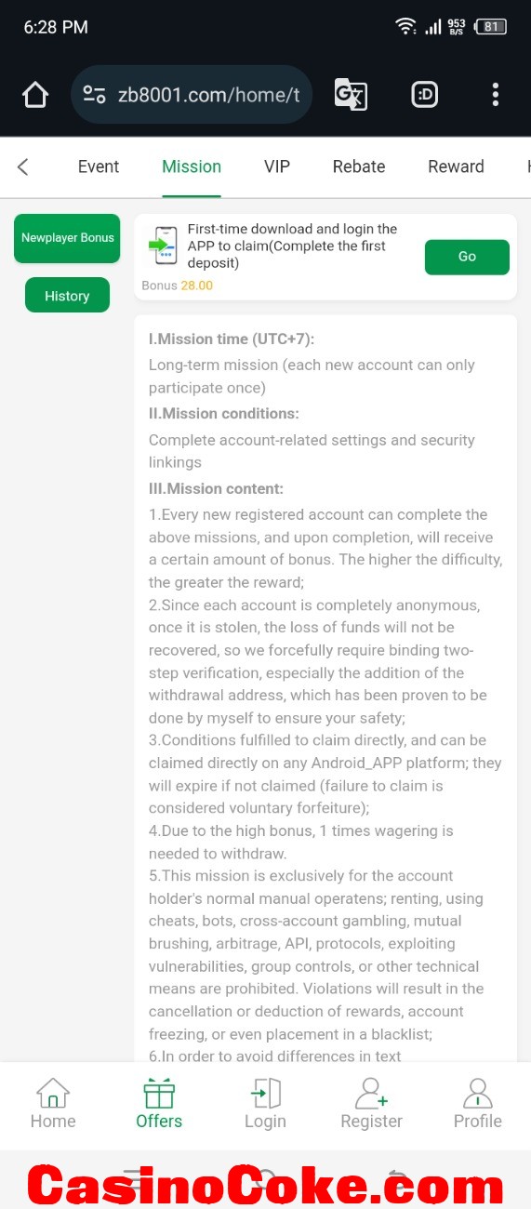
Task: Go back using the left chevron arrow
Action: (23, 166)
